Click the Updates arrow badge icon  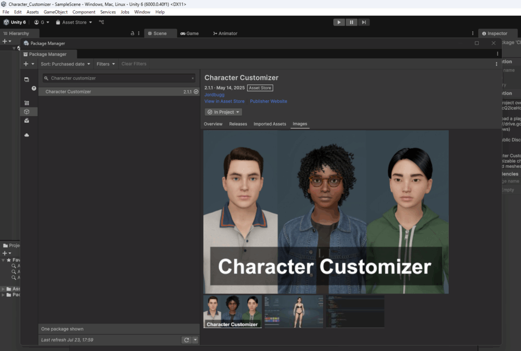(x=34, y=89)
